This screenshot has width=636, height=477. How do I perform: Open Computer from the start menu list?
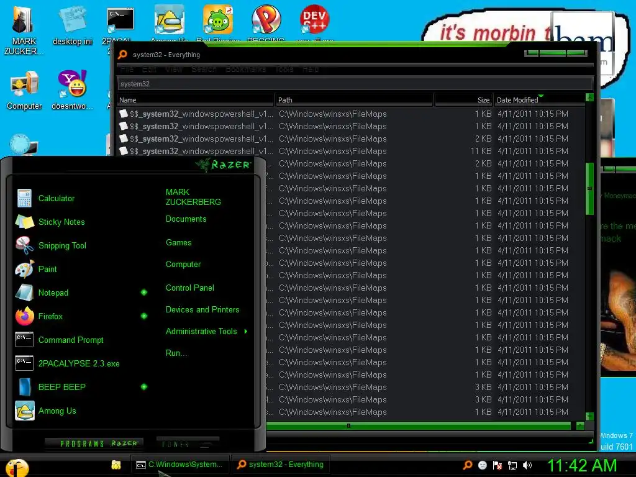point(183,265)
